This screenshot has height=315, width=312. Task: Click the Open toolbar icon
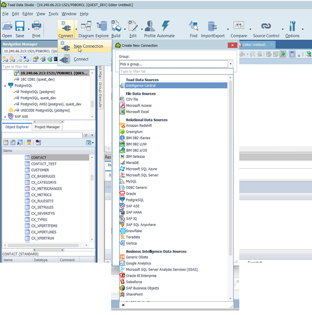pyautogui.click(x=7, y=29)
